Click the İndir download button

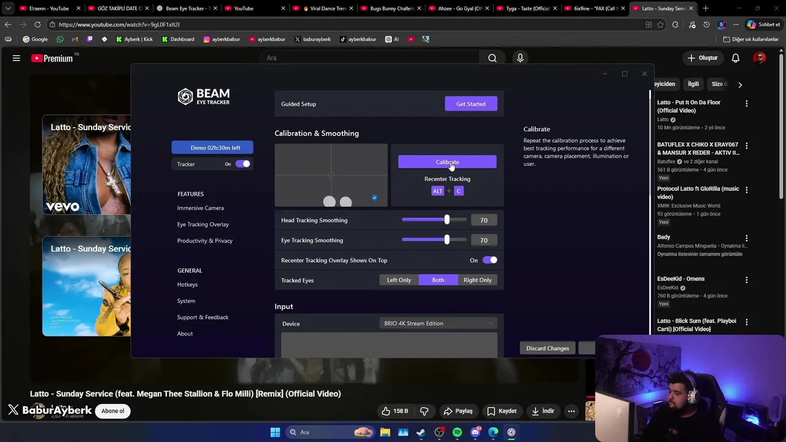543,411
